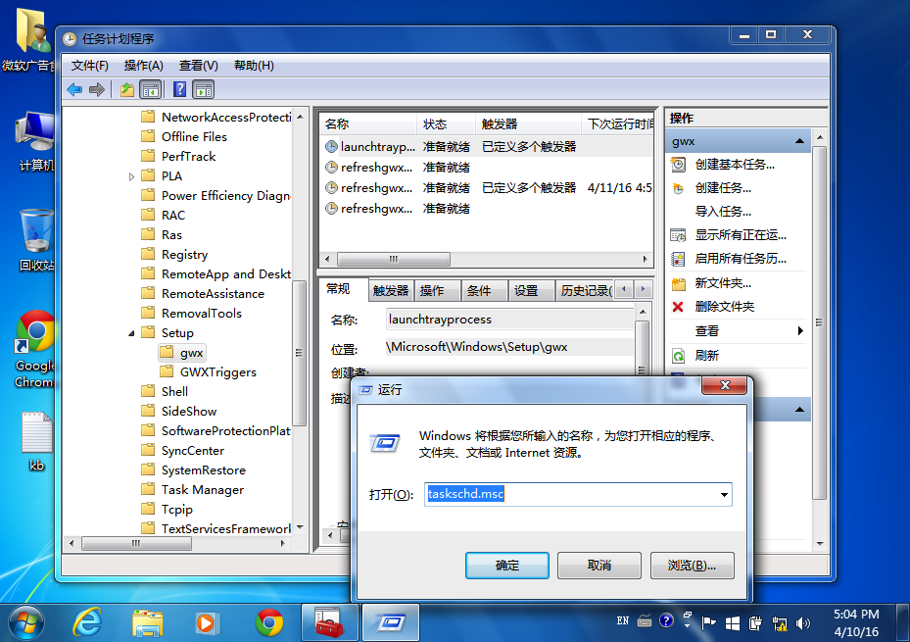
Task: Click the task name field launchtrayprocess
Action: pos(509,320)
